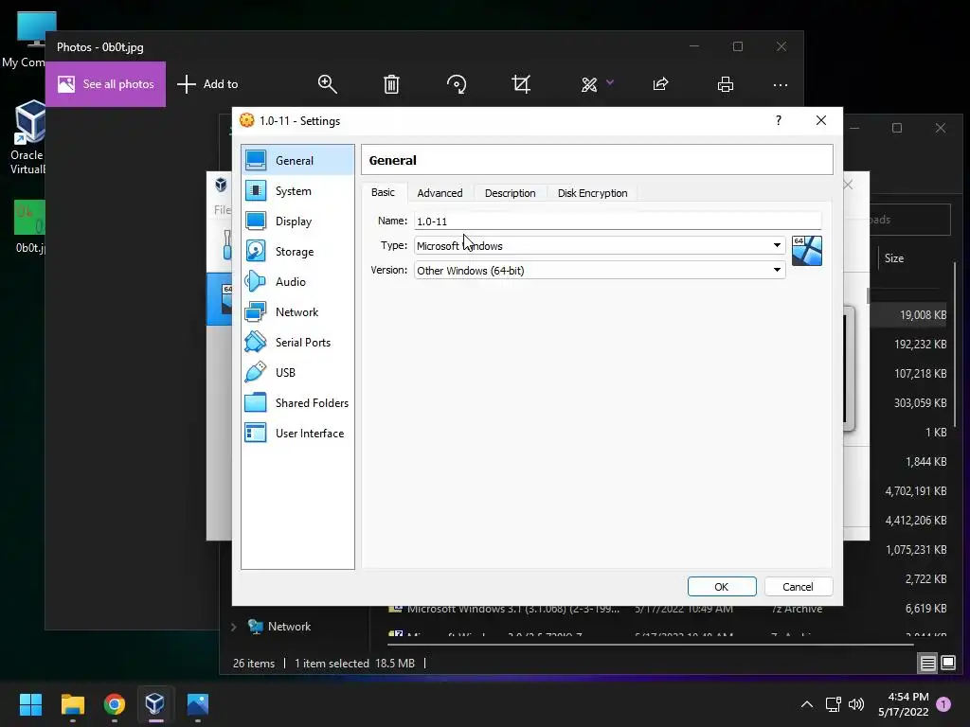
Task: Open the Serial Ports settings category
Action: (297, 343)
